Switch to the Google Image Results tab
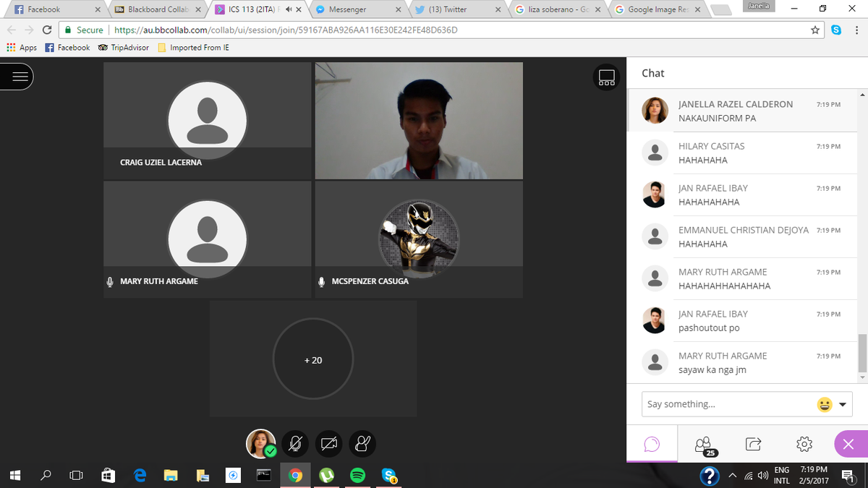 (657, 9)
